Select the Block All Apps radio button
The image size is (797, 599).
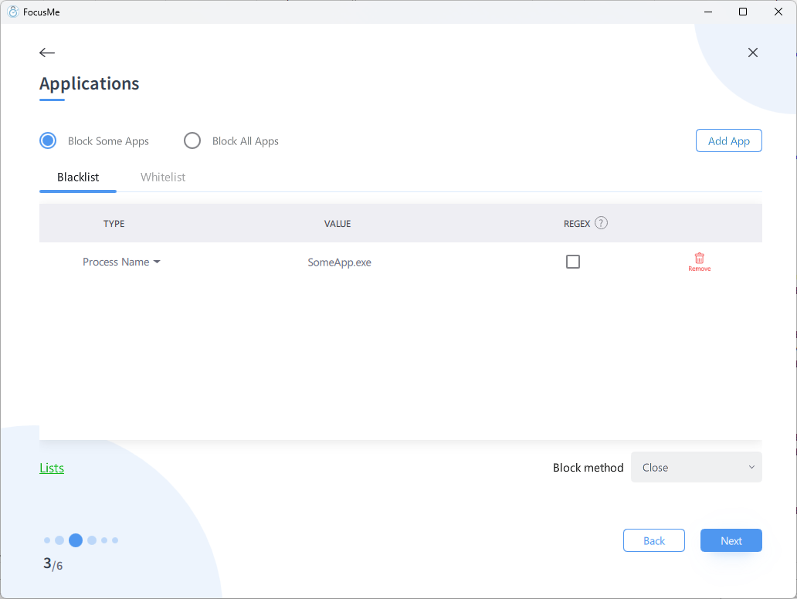[x=192, y=140]
